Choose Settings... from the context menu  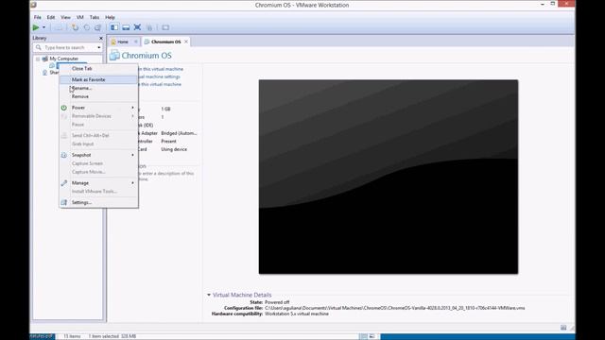click(98, 203)
